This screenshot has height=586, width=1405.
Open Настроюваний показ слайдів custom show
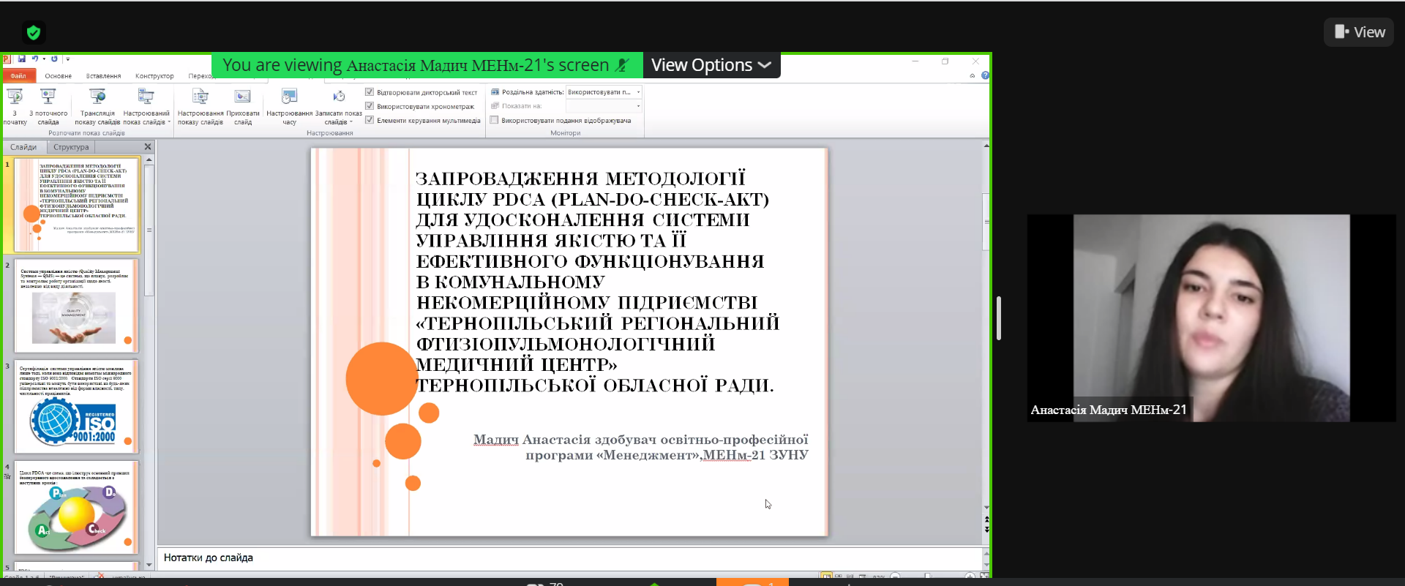click(146, 106)
